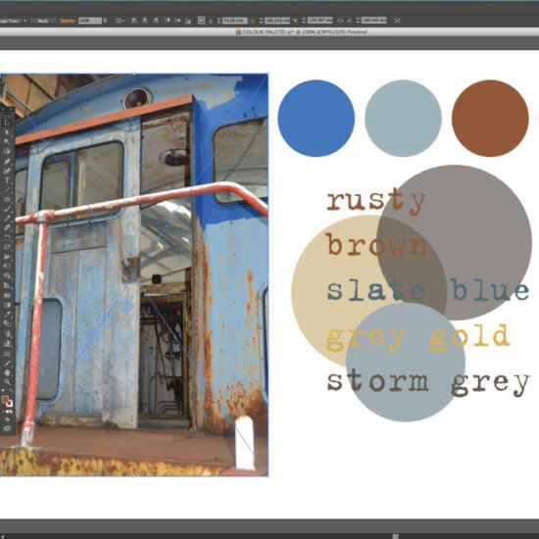Click the Y position field

pos(277,21)
